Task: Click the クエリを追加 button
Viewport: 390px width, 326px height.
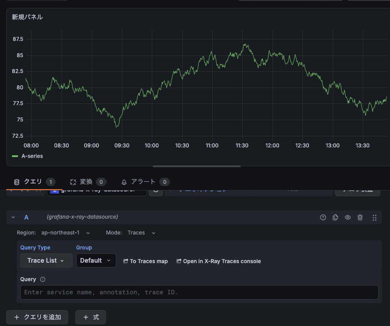Action: [37, 317]
